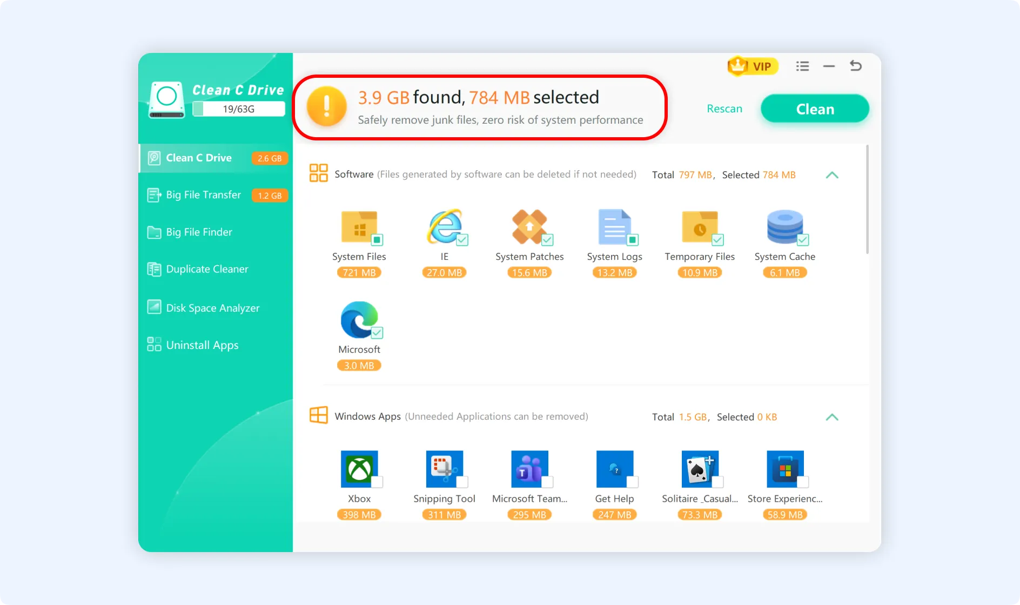
Task: Select the System Files junk category icon
Action: [359, 227]
